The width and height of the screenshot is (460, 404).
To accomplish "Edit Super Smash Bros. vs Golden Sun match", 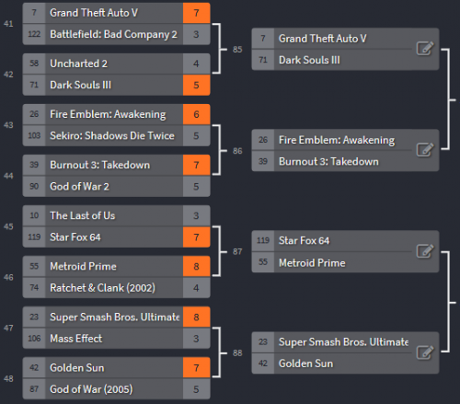I will click(425, 352).
